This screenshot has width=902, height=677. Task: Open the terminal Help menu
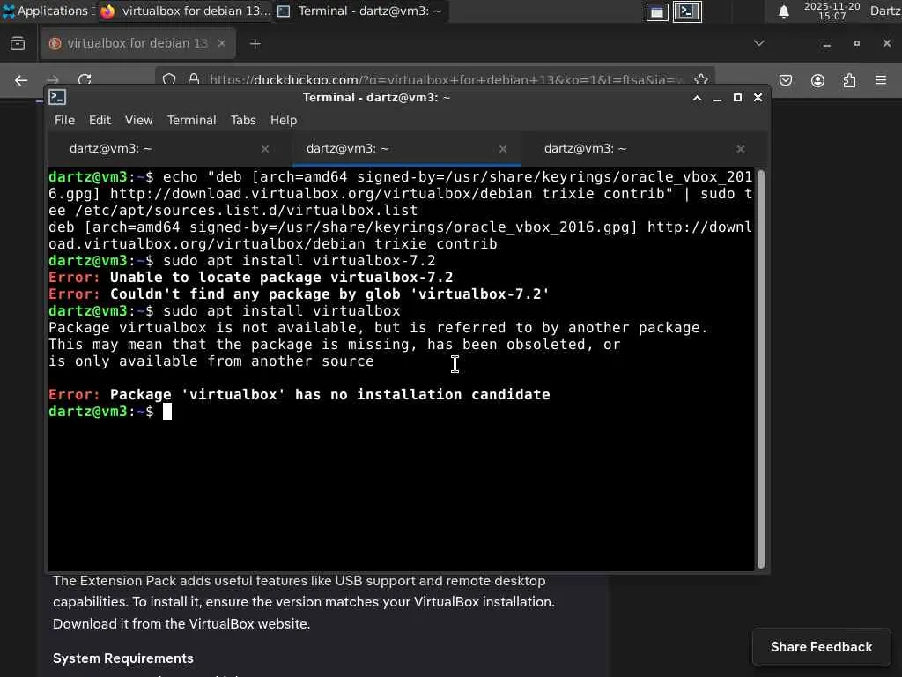pos(284,120)
